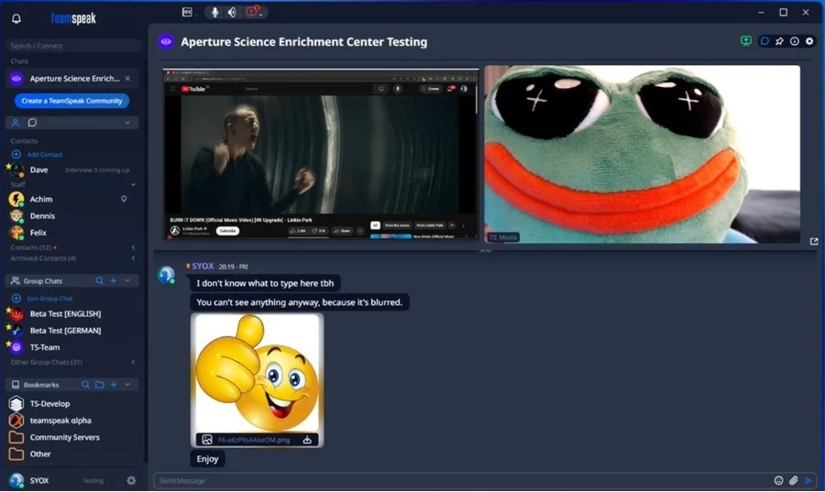Click the teamspeak logo

(x=73, y=19)
